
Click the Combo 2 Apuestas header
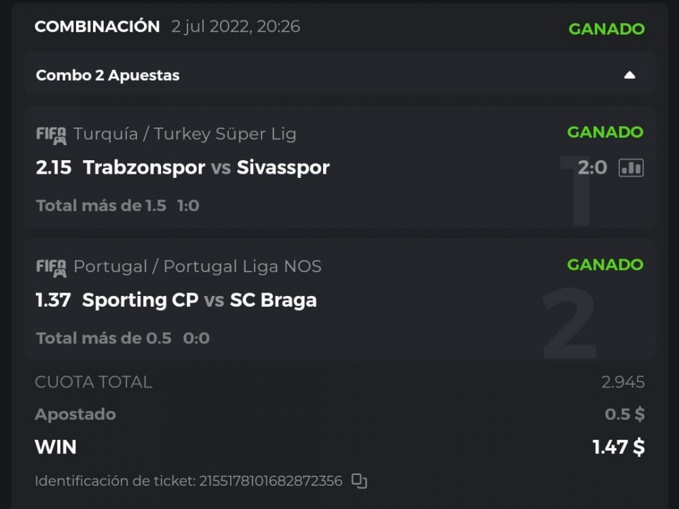(x=108, y=75)
